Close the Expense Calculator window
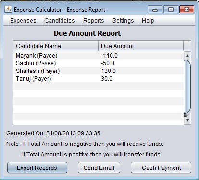The height and width of the screenshot is (180, 199). coord(187,10)
